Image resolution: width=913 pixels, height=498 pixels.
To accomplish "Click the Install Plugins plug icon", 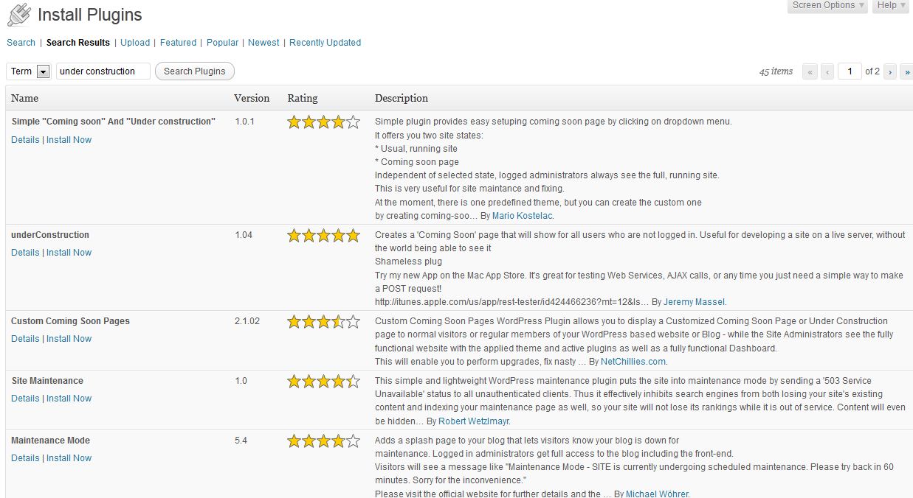I will pyautogui.click(x=19, y=15).
